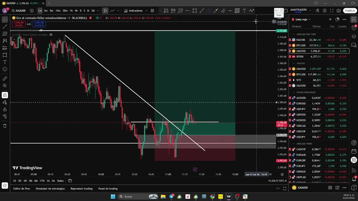Viewport: 358px width, 201px height.
Task: Select the horizontal line tool in favorites toolbar
Action: [187, 11]
